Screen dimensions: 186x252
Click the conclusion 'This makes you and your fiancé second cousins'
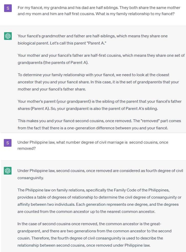(99, 124)
